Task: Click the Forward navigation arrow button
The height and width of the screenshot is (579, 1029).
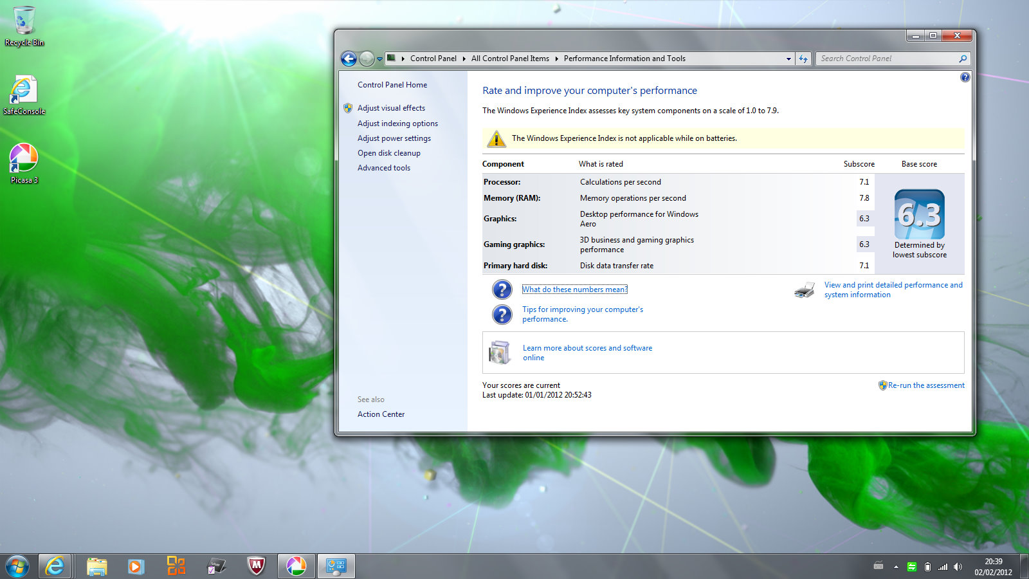Action: point(367,59)
